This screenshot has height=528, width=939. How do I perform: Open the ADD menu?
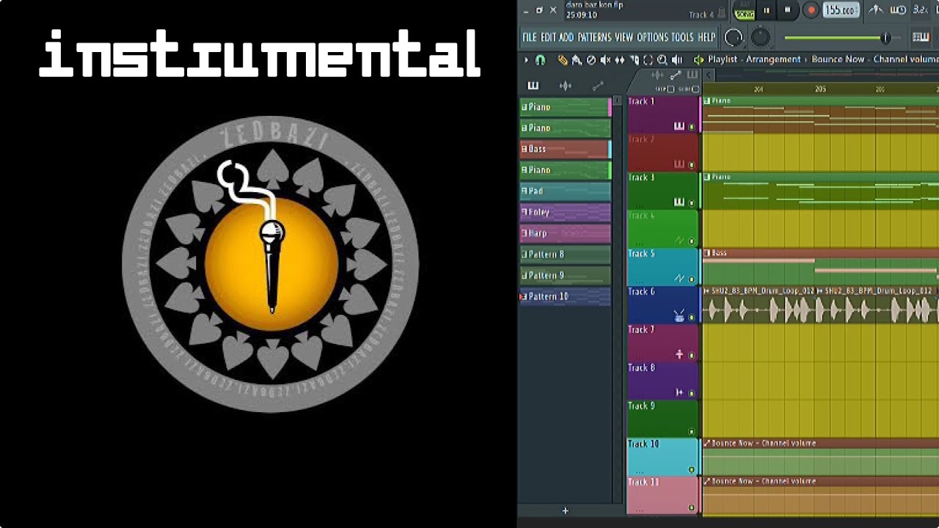point(566,37)
